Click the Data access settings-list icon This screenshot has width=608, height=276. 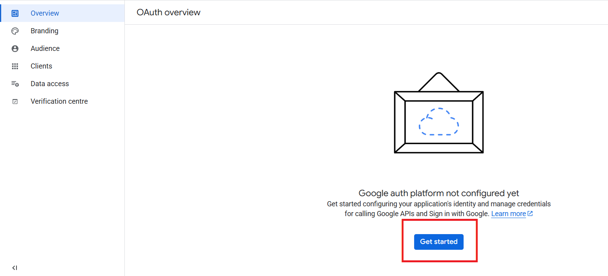click(x=15, y=84)
